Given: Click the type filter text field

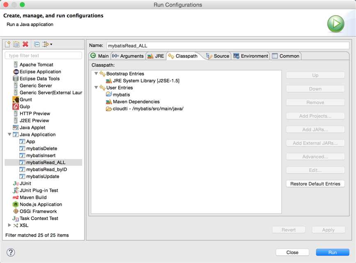Looking at the screenshot, I should (44, 55).
